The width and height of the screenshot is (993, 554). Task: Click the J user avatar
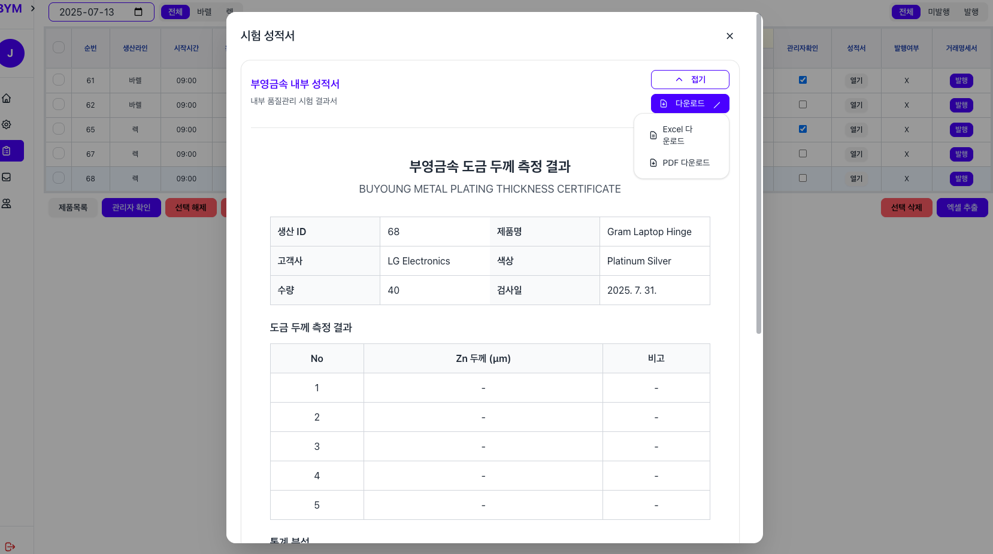click(11, 53)
